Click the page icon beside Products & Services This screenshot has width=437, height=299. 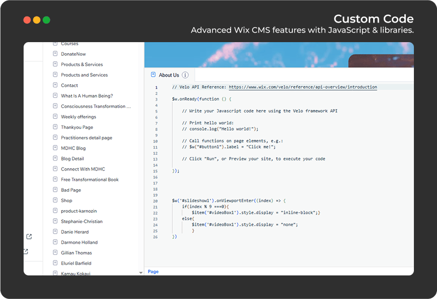tap(55, 64)
